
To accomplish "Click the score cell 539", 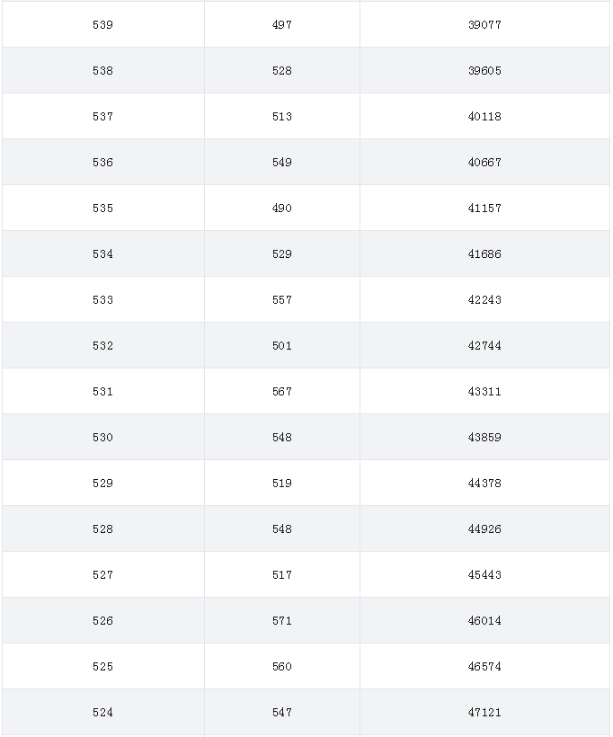I will 103,24.
